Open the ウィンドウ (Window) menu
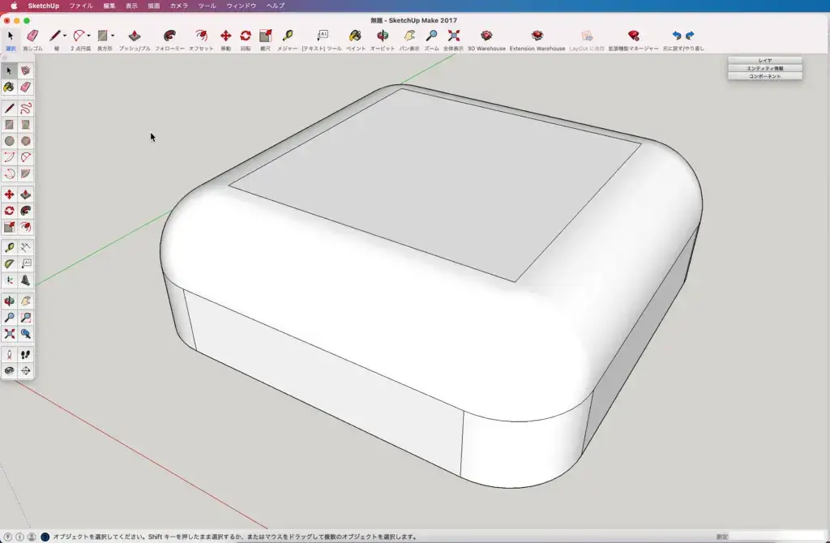This screenshot has width=830, height=543. point(242,6)
